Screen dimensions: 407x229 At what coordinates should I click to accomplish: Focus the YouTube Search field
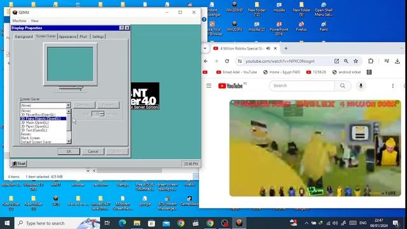click(x=302, y=86)
